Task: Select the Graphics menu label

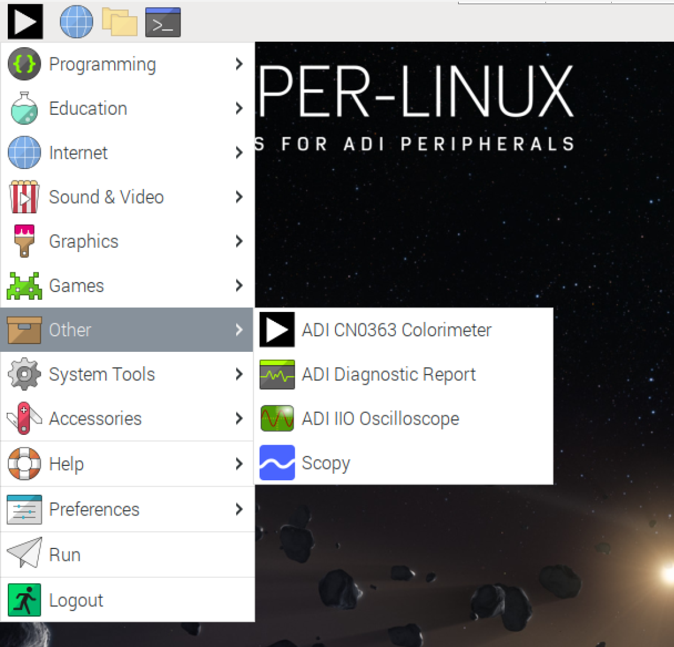Action: pos(84,241)
